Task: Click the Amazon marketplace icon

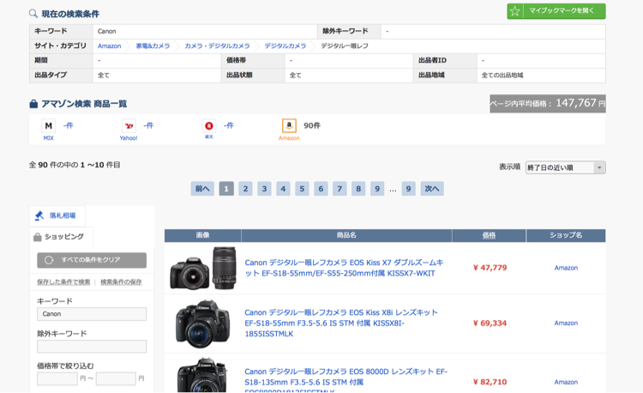Action: click(289, 126)
